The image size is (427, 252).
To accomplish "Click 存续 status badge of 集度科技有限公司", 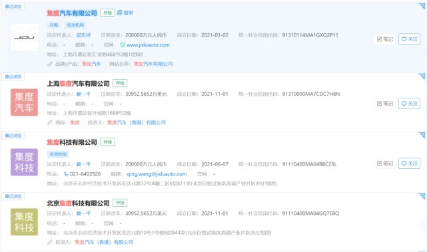I will [x=107, y=142].
